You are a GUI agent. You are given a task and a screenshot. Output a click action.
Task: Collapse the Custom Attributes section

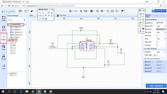(144, 49)
